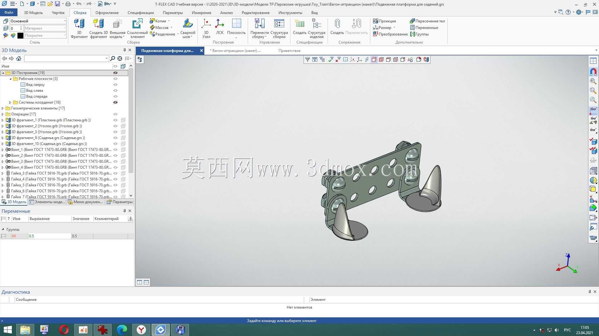Select the Пересечение тел tool

(x=427, y=21)
